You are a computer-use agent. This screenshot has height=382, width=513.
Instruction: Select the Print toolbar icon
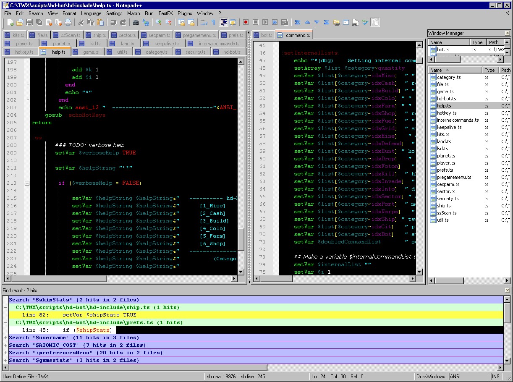click(68, 23)
